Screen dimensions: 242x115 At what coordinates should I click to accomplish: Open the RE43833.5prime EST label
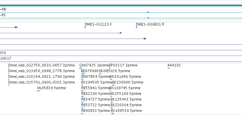[x=96, y=111]
